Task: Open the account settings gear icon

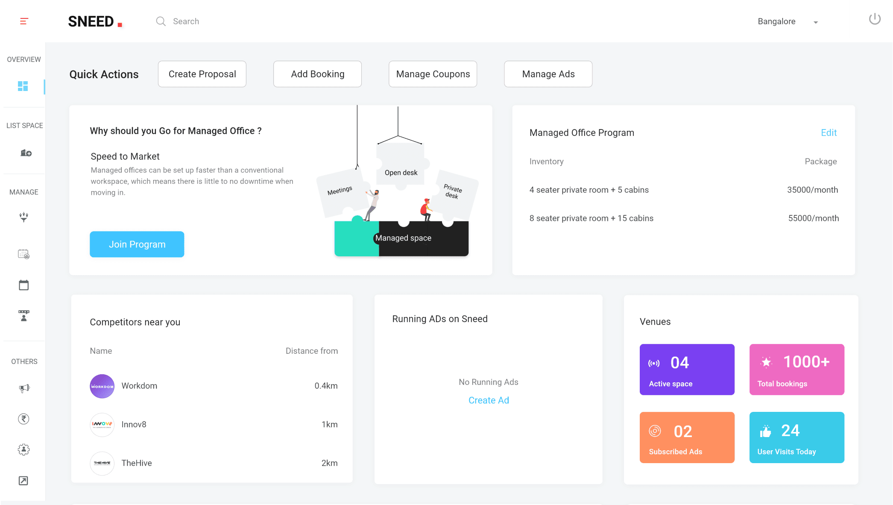Action: [x=24, y=449]
